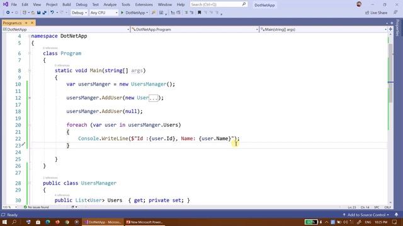This screenshot has width=403, height=226.
Task: Click the Visual Studio logo icon
Action: pyautogui.click(x=5, y=4)
